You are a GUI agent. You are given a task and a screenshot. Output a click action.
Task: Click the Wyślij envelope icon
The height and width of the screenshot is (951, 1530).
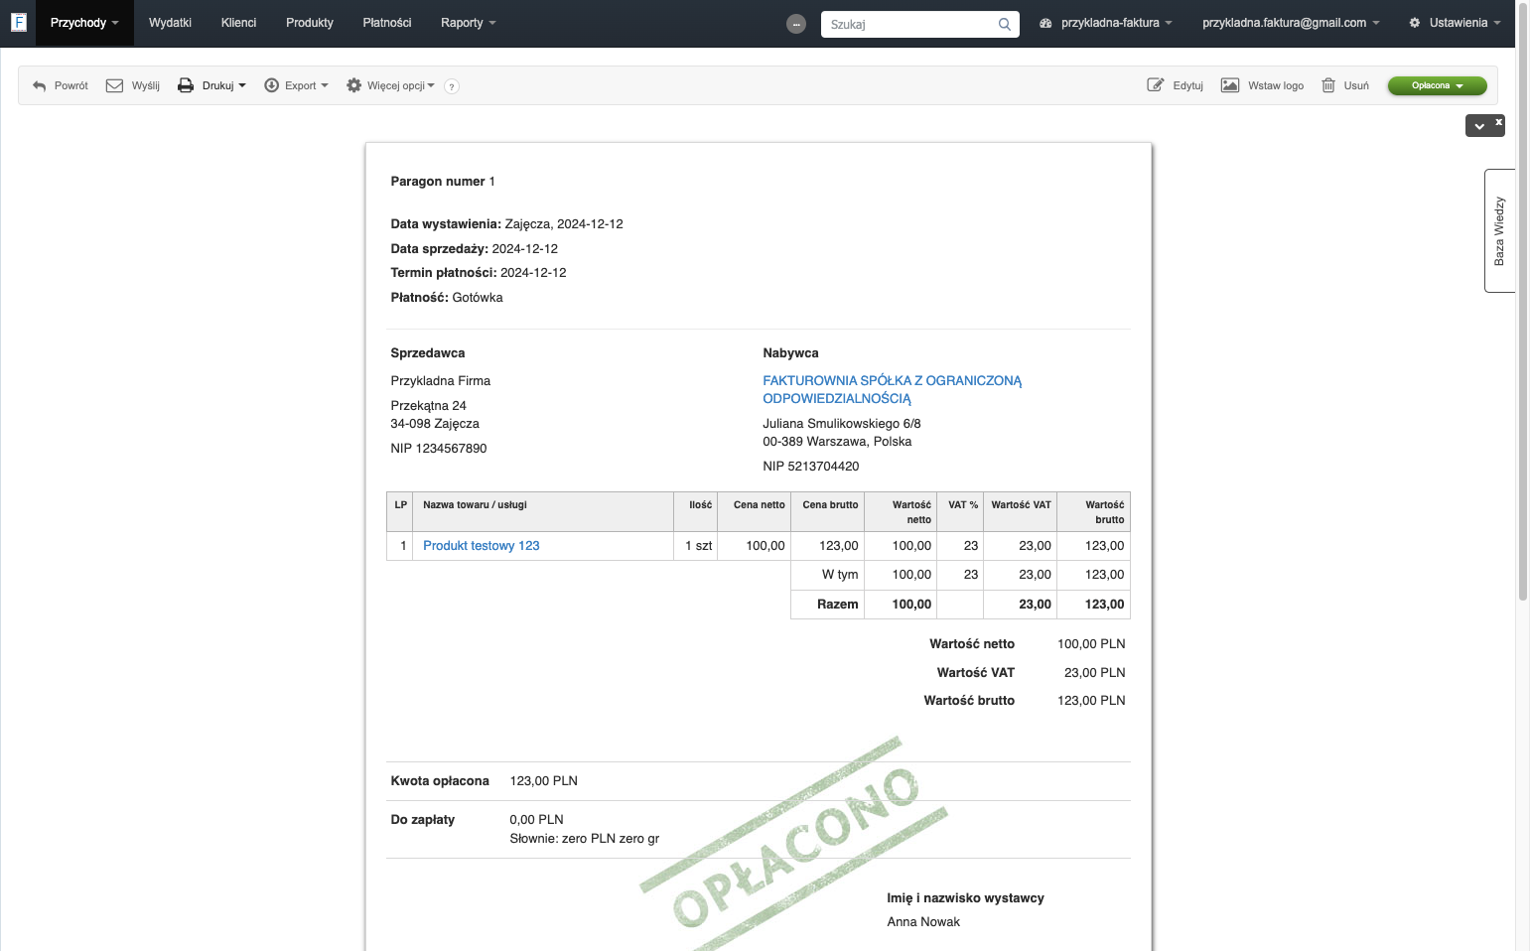click(114, 85)
